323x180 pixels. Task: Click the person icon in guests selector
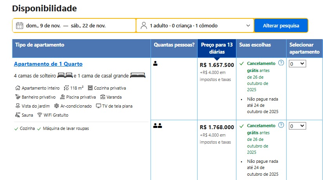(x=144, y=26)
